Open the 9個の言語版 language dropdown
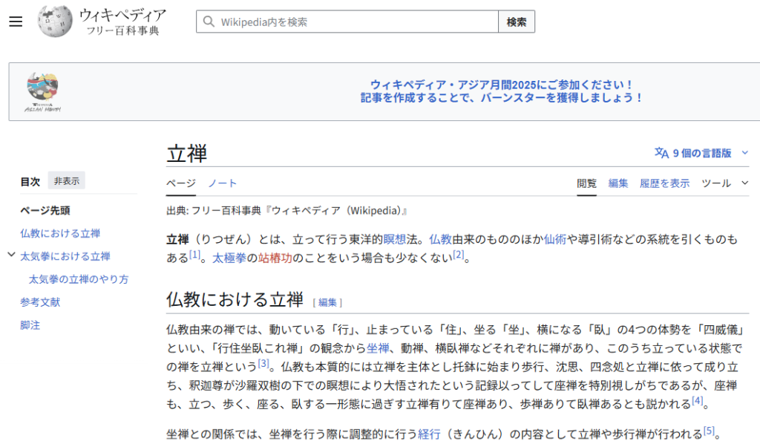 (701, 153)
